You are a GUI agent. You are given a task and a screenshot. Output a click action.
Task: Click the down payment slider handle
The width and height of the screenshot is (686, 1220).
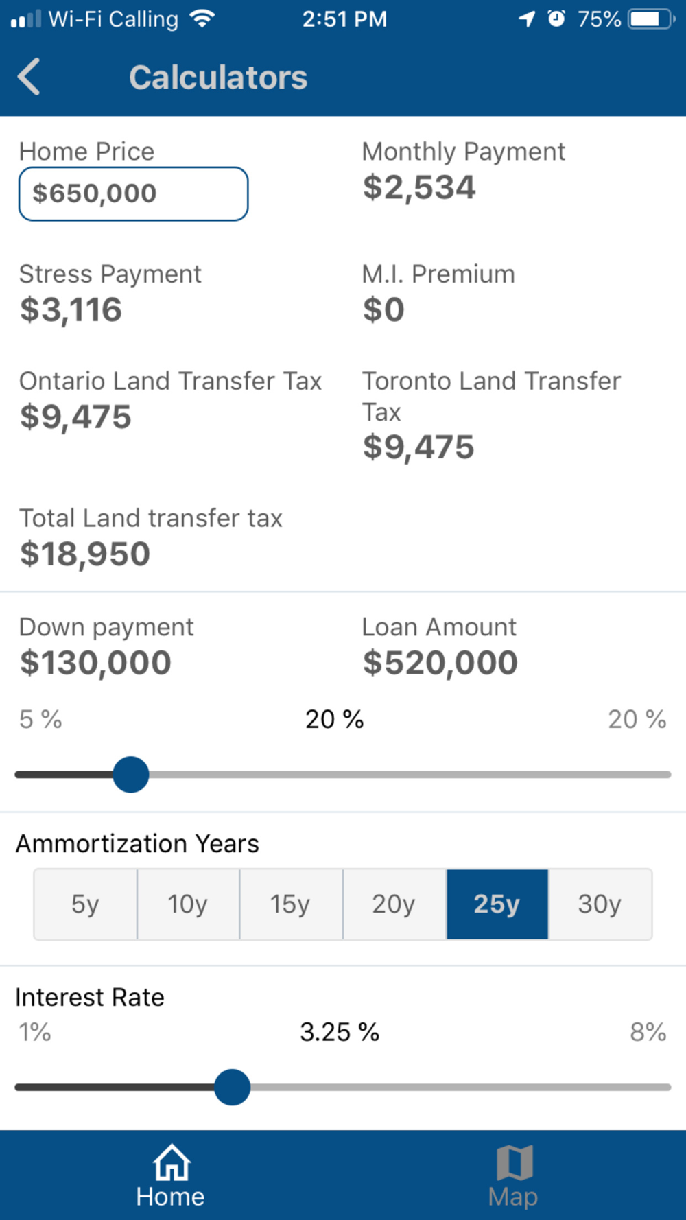131,775
